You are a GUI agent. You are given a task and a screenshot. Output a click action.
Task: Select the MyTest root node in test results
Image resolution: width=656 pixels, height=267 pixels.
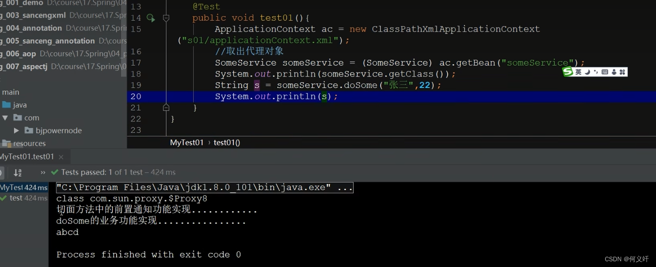point(24,188)
